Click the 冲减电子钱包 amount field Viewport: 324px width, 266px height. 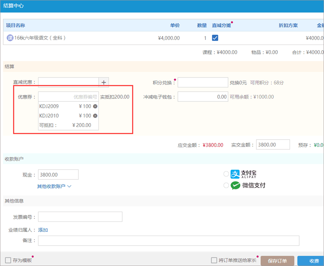point(202,97)
